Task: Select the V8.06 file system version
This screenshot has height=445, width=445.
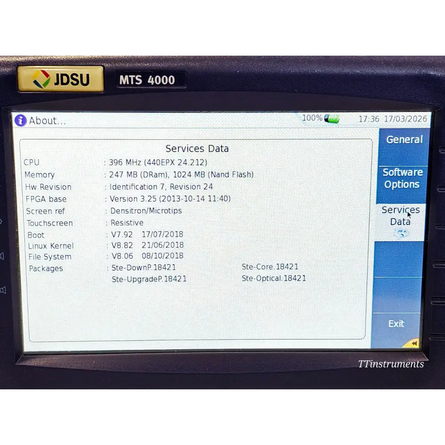Action: pyautogui.click(x=122, y=256)
